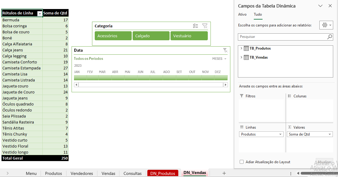The image size is (338, 177).
Task: Close the Campos da Tabela Dinâmica pane
Action: click(x=330, y=6)
